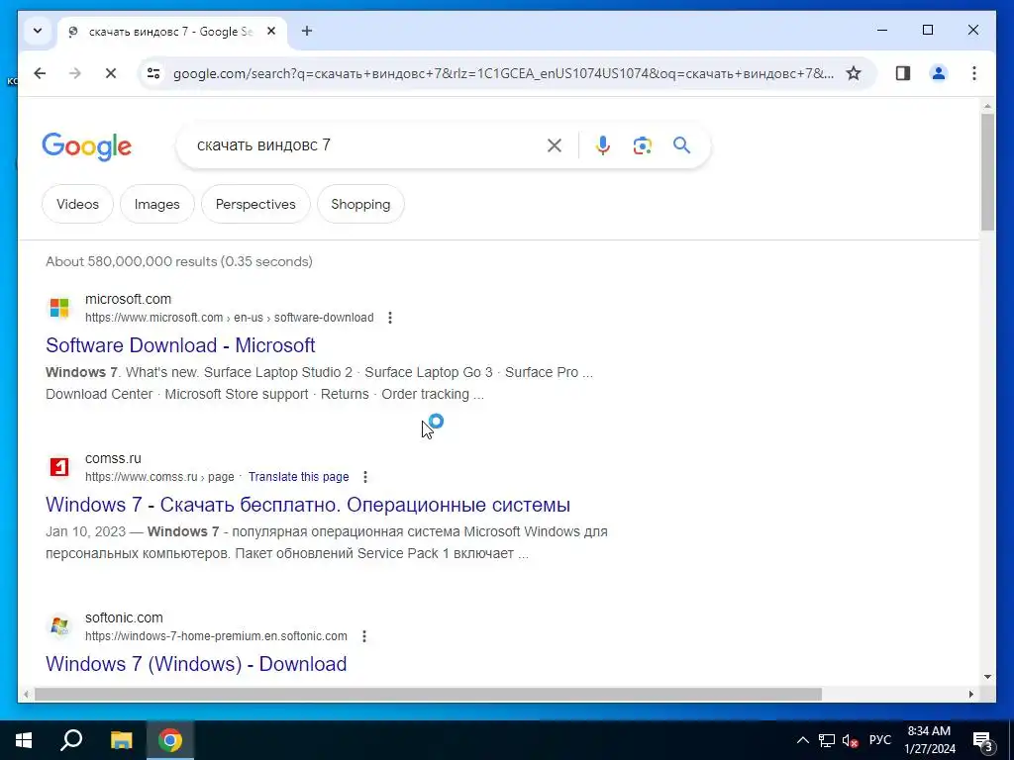Open Google Lens image search icon
The width and height of the screenshot is (1014, 760).
pos(642,145)
